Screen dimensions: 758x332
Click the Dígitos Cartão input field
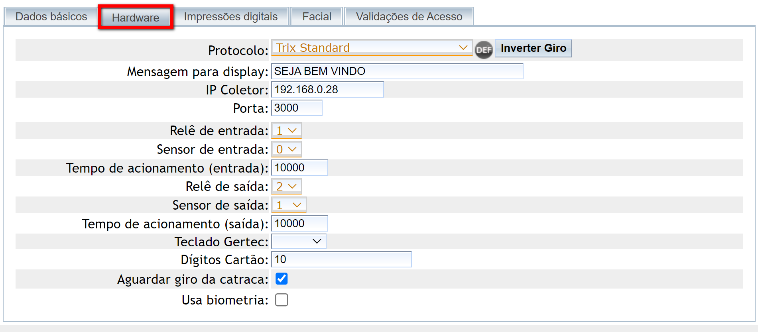(341, 259)
